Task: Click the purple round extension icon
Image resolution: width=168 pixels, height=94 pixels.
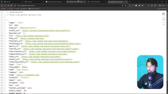Action: pos(142,5)
